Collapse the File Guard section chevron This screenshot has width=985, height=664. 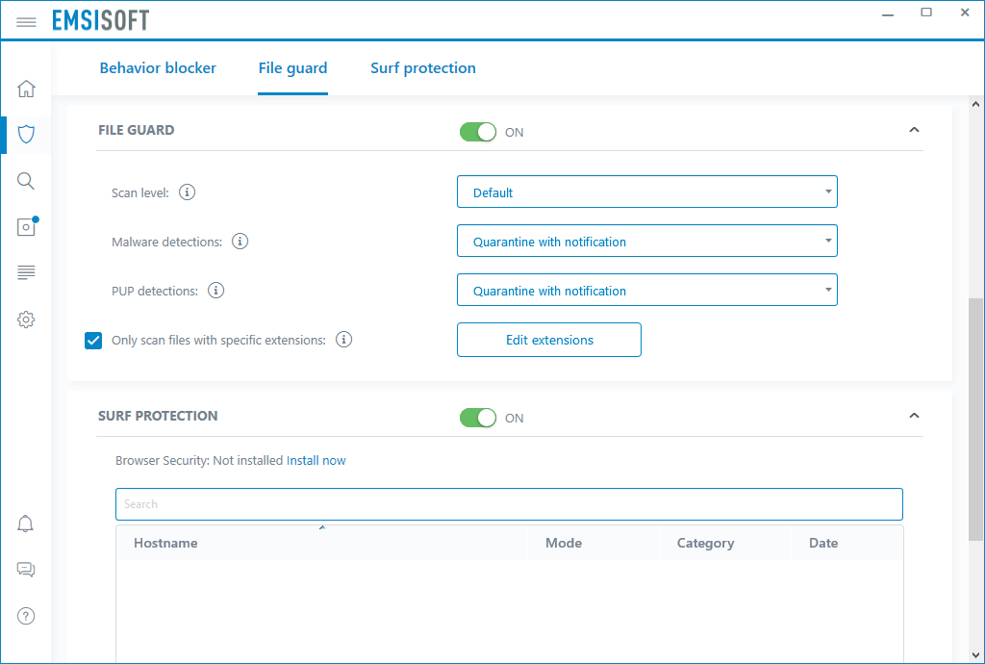pos(914,129)
